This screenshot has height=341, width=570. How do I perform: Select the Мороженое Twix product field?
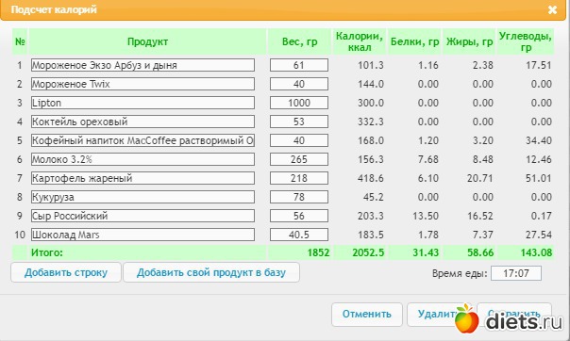coord(142,84)
